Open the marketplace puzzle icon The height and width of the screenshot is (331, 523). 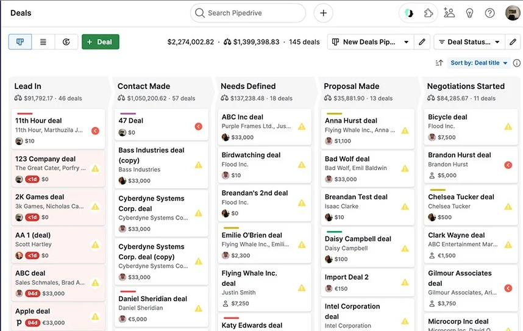(429, 13)
